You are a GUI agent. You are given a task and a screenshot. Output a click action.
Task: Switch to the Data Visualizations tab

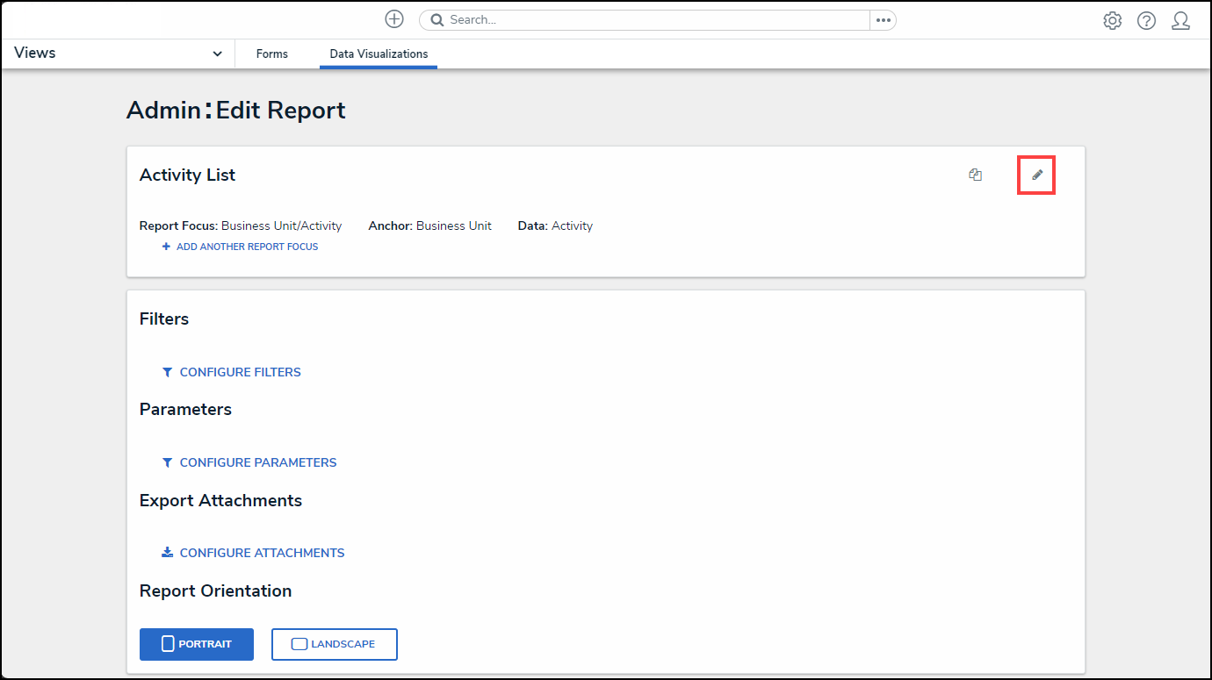(x=379, y=54)
